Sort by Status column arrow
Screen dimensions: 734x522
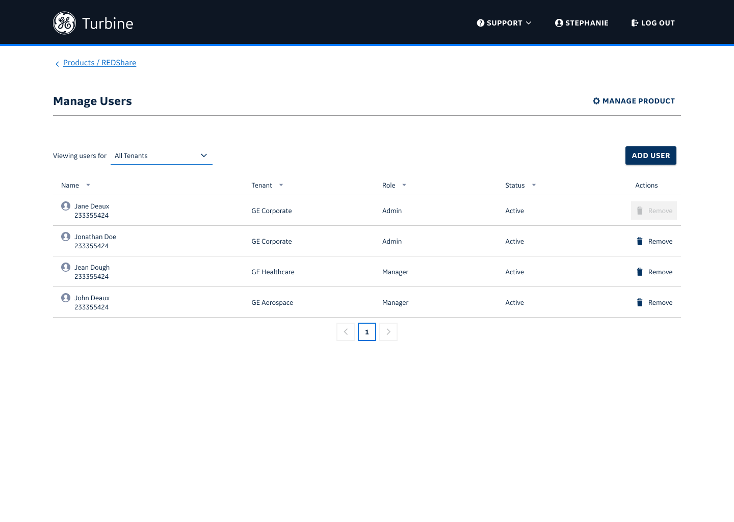point(534,185)
